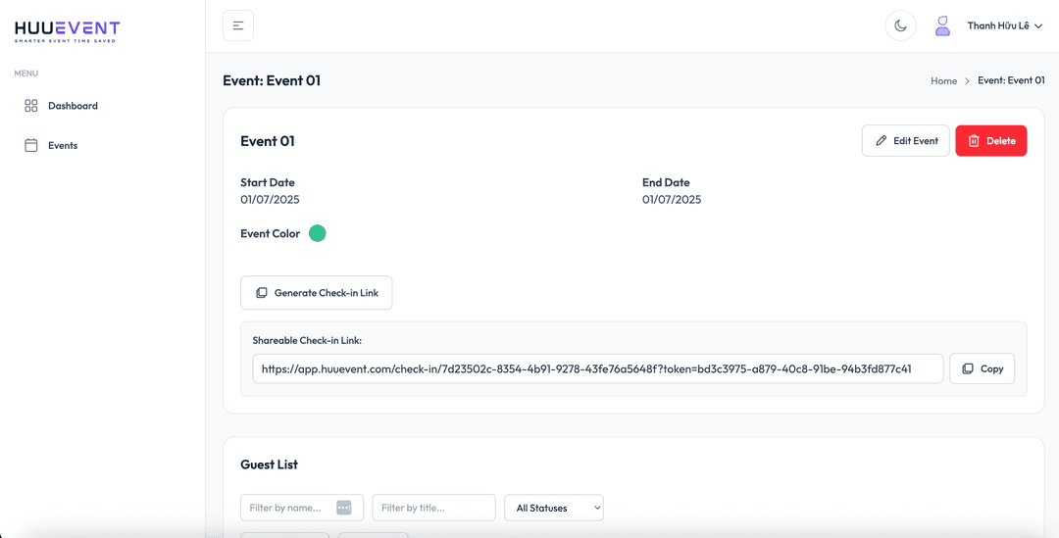Collapse sidebar with hamburger menu icon

point(237,25)
